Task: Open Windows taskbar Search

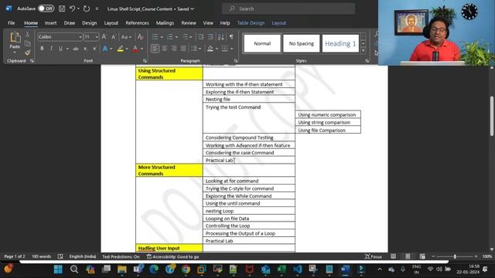Action: pos(74,270)
